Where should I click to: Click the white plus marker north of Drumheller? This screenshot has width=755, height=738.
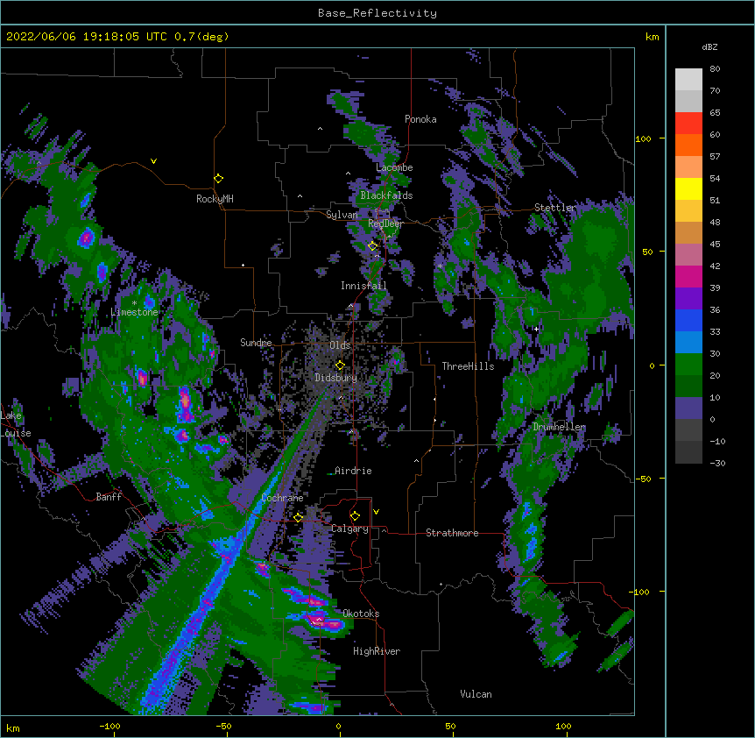pyautogui.click(x=536, y=329)
